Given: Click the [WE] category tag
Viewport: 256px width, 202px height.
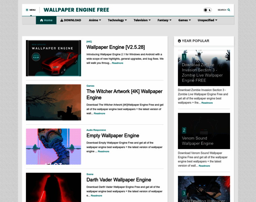Looking at the screenshot, I should click(x=89, y=42).
